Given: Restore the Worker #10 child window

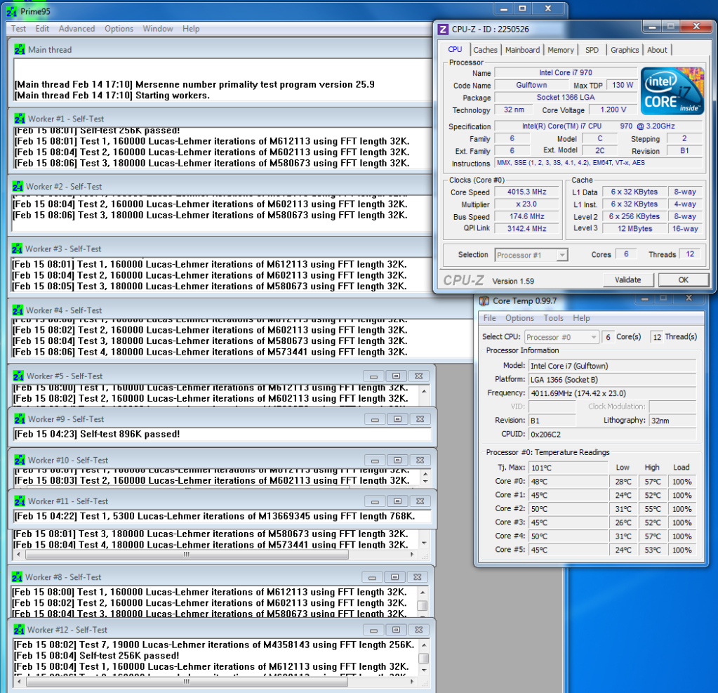Looking at the screenshot, I should [x=397, y=460].
